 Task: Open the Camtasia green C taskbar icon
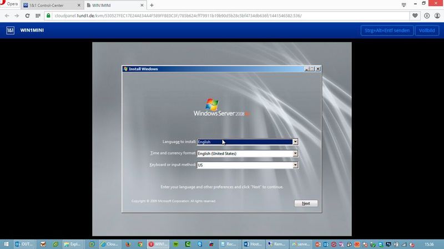point(188,244)
